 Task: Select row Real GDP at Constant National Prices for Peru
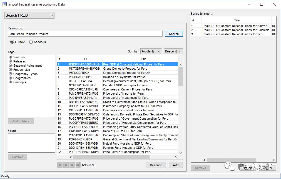[x=118, y=64]
